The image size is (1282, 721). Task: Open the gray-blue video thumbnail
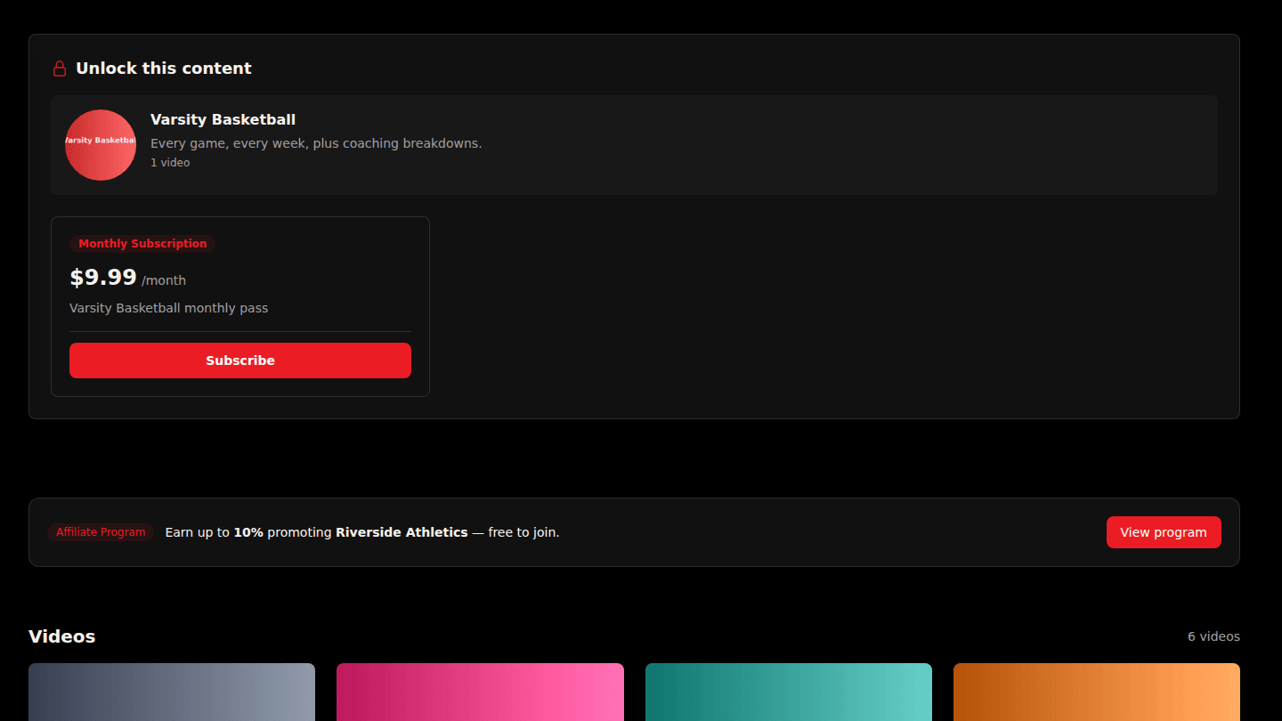coord(172,693)
